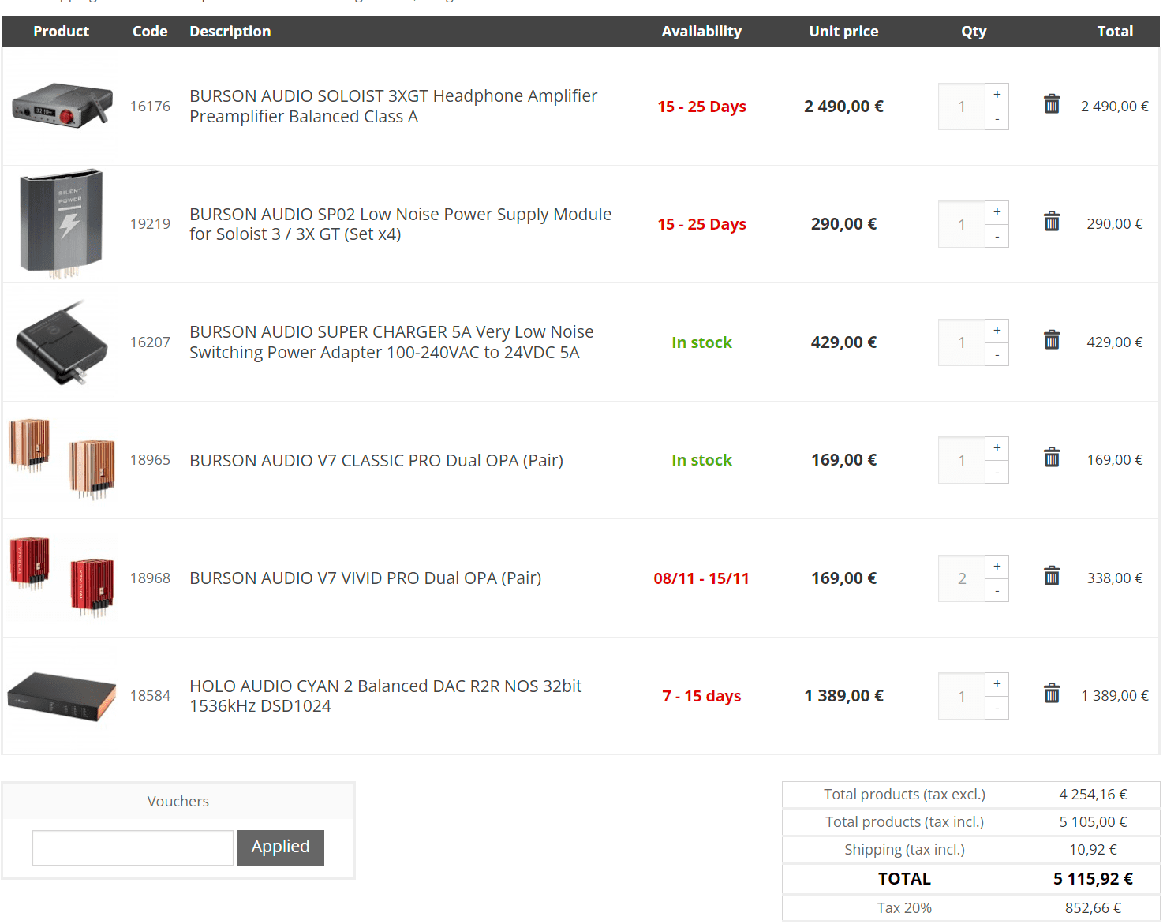
Task: Open BURSON AUDIO SUPER CHARGER 5A link
Action: [391, 342]
